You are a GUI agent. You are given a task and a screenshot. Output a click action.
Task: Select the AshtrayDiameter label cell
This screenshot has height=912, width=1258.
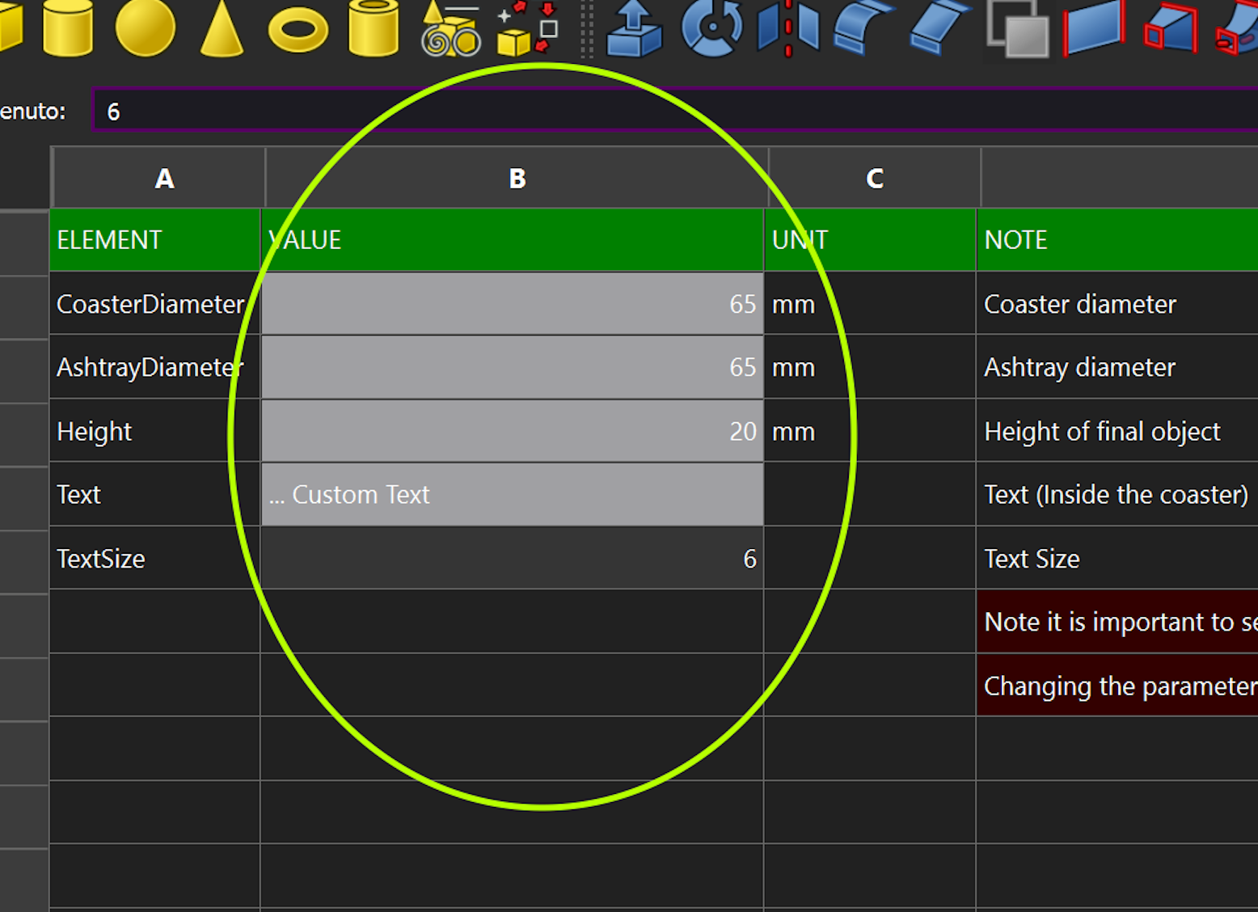(155, 367)
